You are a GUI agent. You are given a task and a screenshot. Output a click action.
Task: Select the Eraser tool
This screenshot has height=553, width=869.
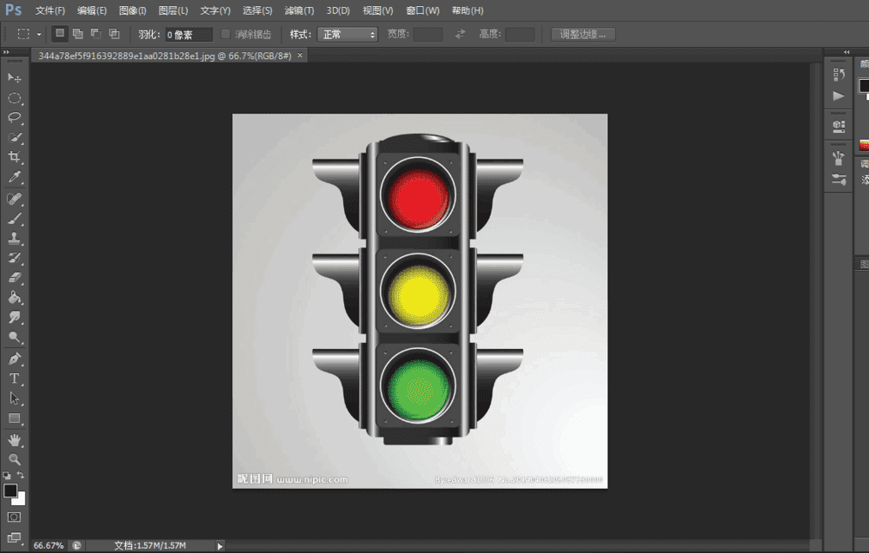pyautogui.click(x=15, y=278)
